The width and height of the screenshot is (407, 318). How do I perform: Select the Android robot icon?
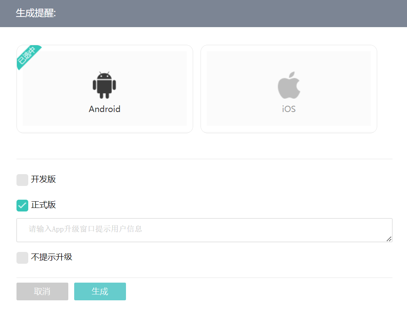[x=104, y=85]
